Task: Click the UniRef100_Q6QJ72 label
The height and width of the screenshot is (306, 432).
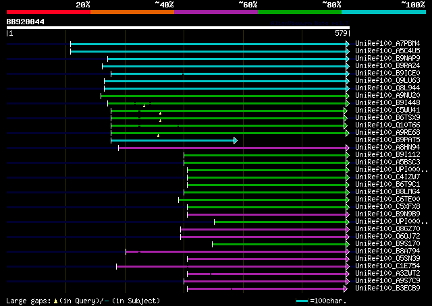Action: click(387, 237)
